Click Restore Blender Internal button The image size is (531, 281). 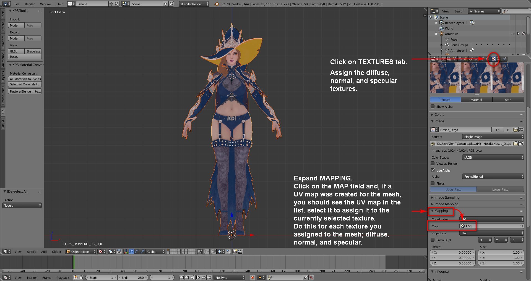tap(25, 91)
